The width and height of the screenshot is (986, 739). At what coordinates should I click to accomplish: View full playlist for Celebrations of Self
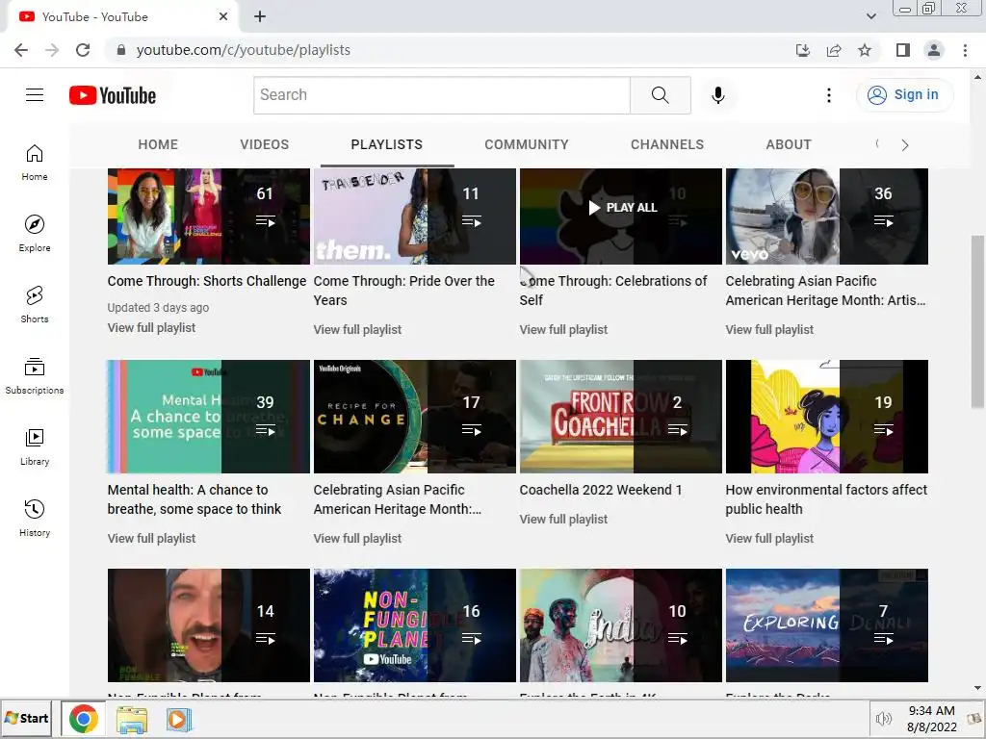click(x=563, y=329)
